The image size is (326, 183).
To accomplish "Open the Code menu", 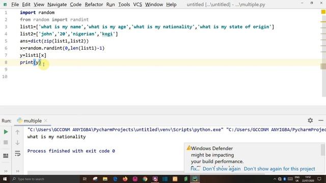I will pyautogui.click(x=75, y=5).
